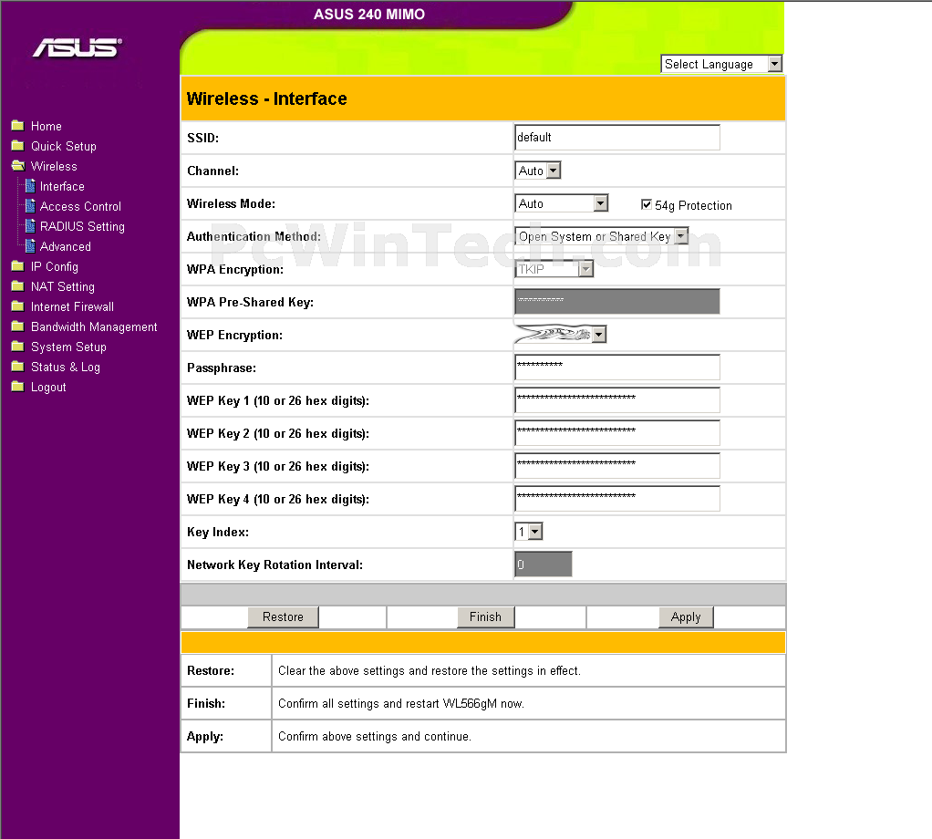The image size is (932, 839).
Task: Open the Authentication Method dropdown
Action: pos(602,236)
